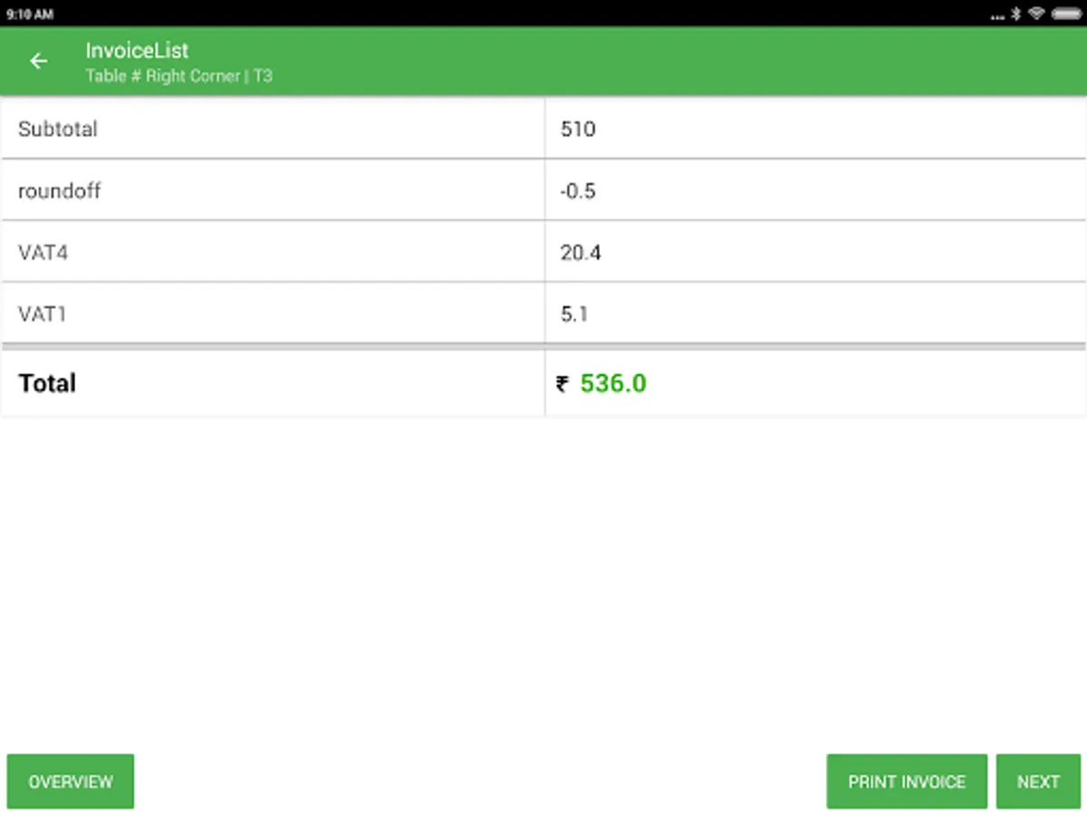Click the subtotal value 510
The width and height of the screenshot is (1087, 815).
click(x=578, y=129)
